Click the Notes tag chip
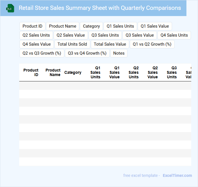 pyautogui.click(x=119, y=53)
